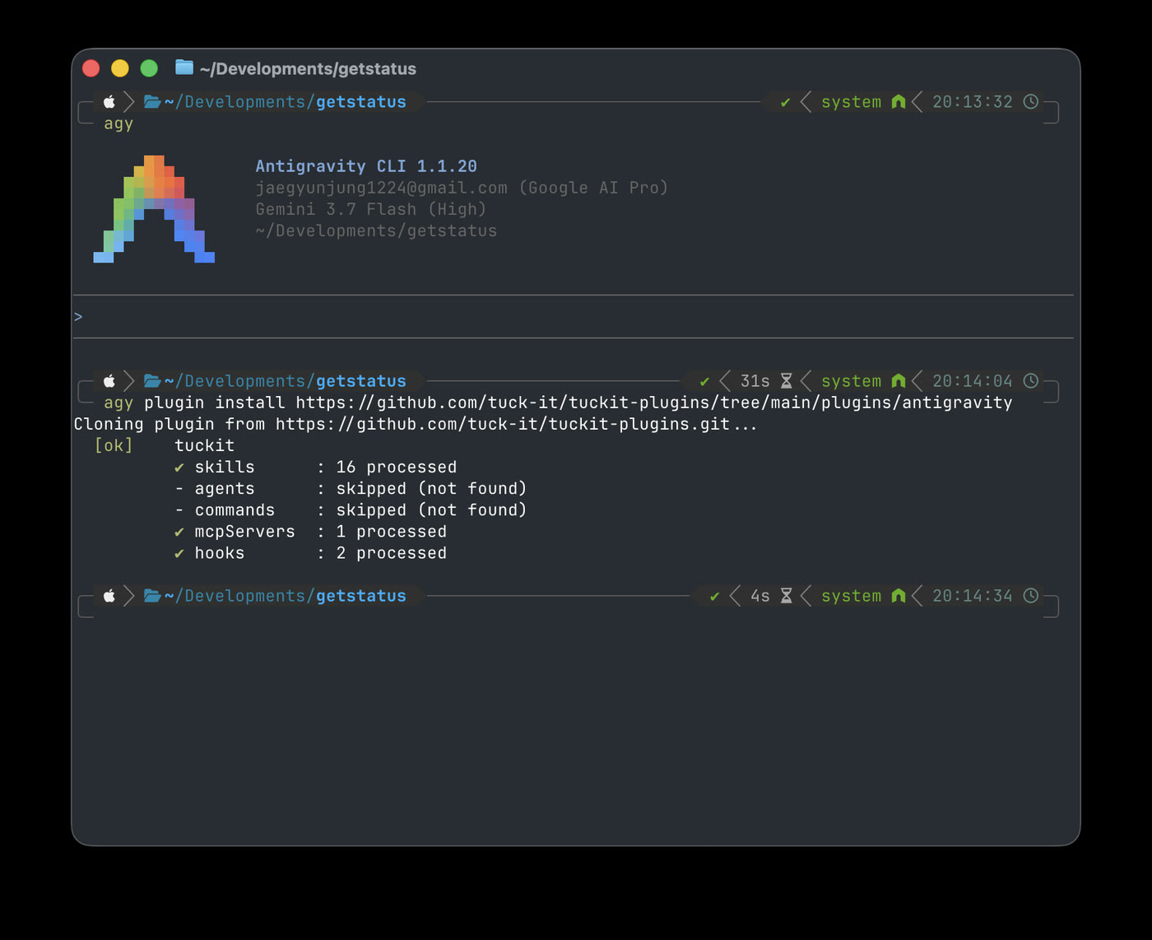Click the green check status at 20:13:32
Image resolution: width=1152 pixels, height=940 pixels.
coord(785,102)
